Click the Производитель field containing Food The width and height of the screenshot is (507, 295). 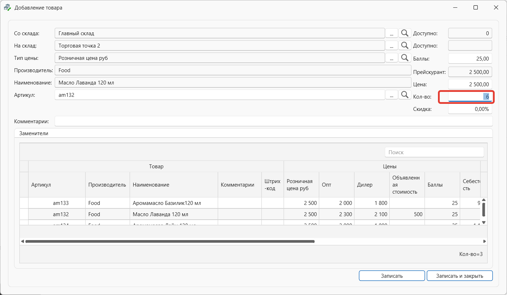[233, 70]
